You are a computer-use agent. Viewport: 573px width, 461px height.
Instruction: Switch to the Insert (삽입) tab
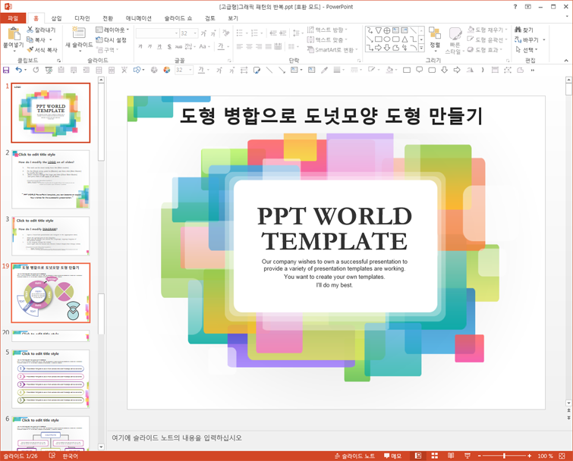[x=56, y=18]
